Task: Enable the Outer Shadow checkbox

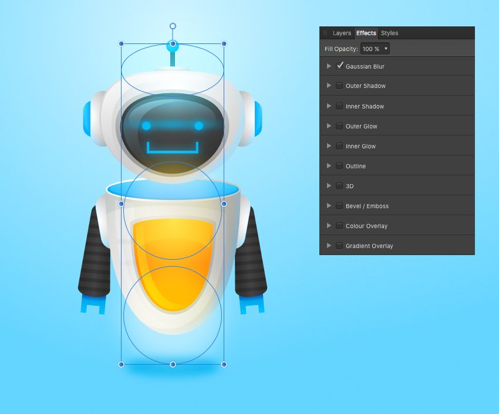Action: [x=339, y=86]
